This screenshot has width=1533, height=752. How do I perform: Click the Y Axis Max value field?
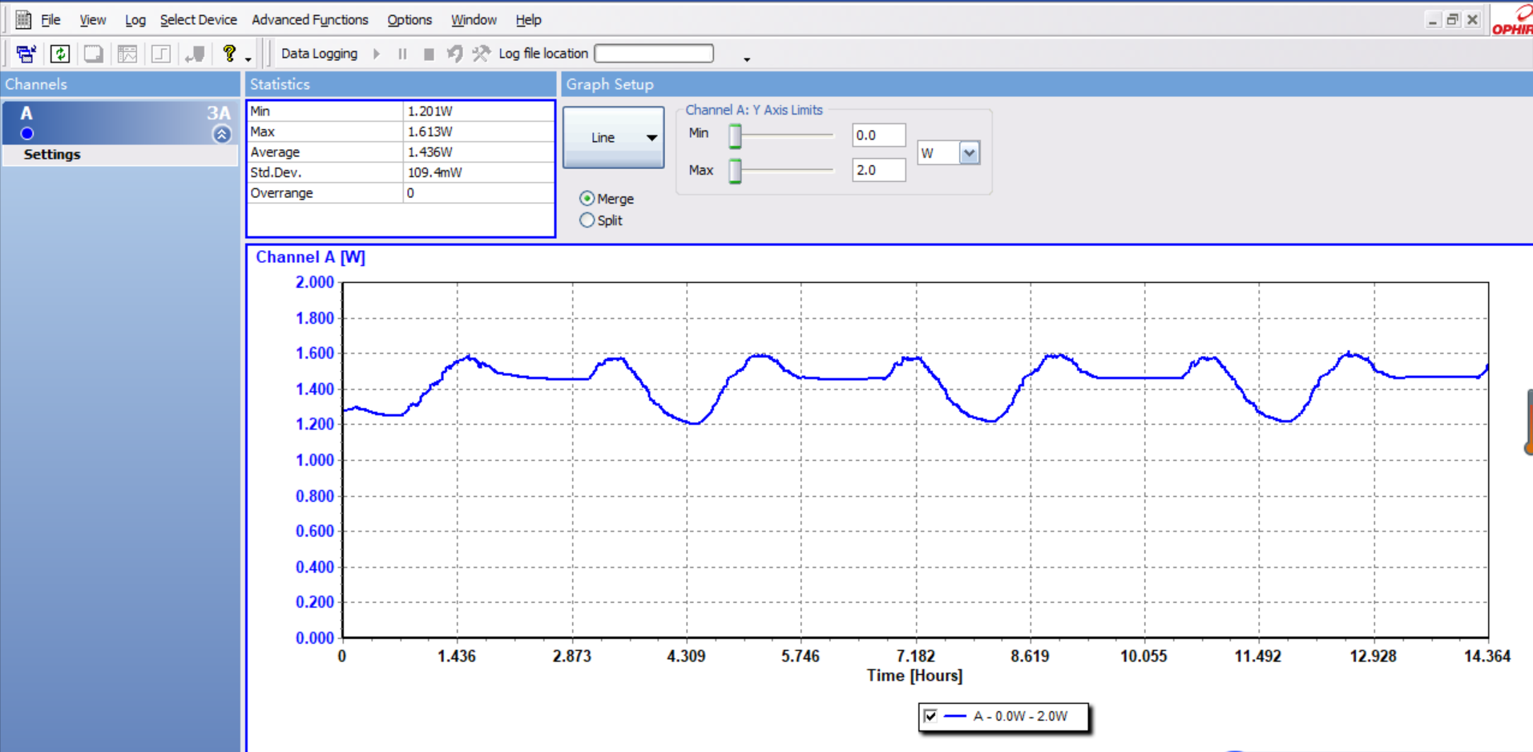(x=878, y=170)
